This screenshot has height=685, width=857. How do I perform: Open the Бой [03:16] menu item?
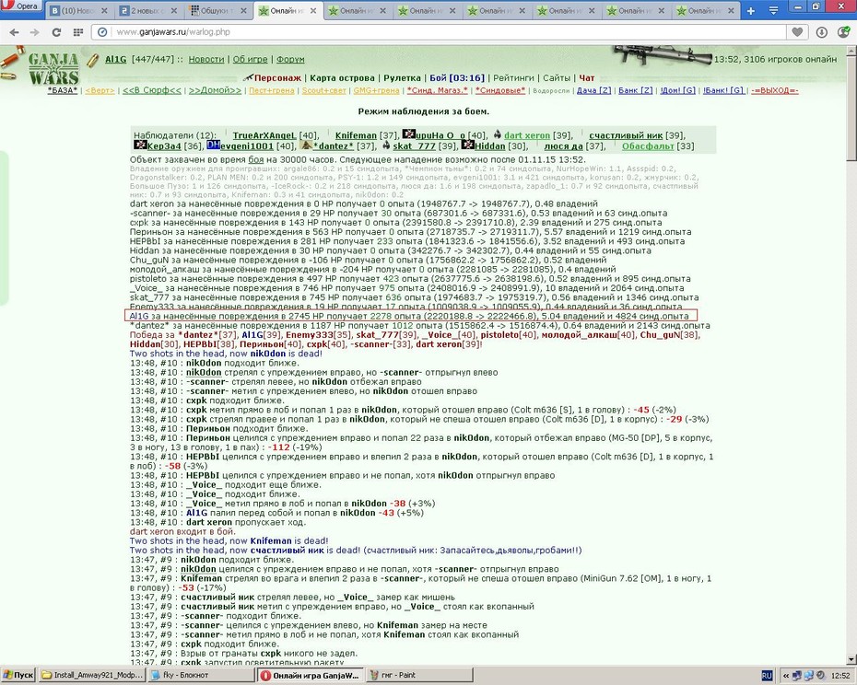click(456, 77)
